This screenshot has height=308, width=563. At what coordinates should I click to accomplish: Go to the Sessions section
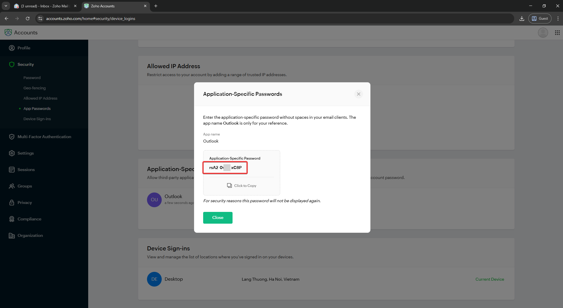coord(26,170)
